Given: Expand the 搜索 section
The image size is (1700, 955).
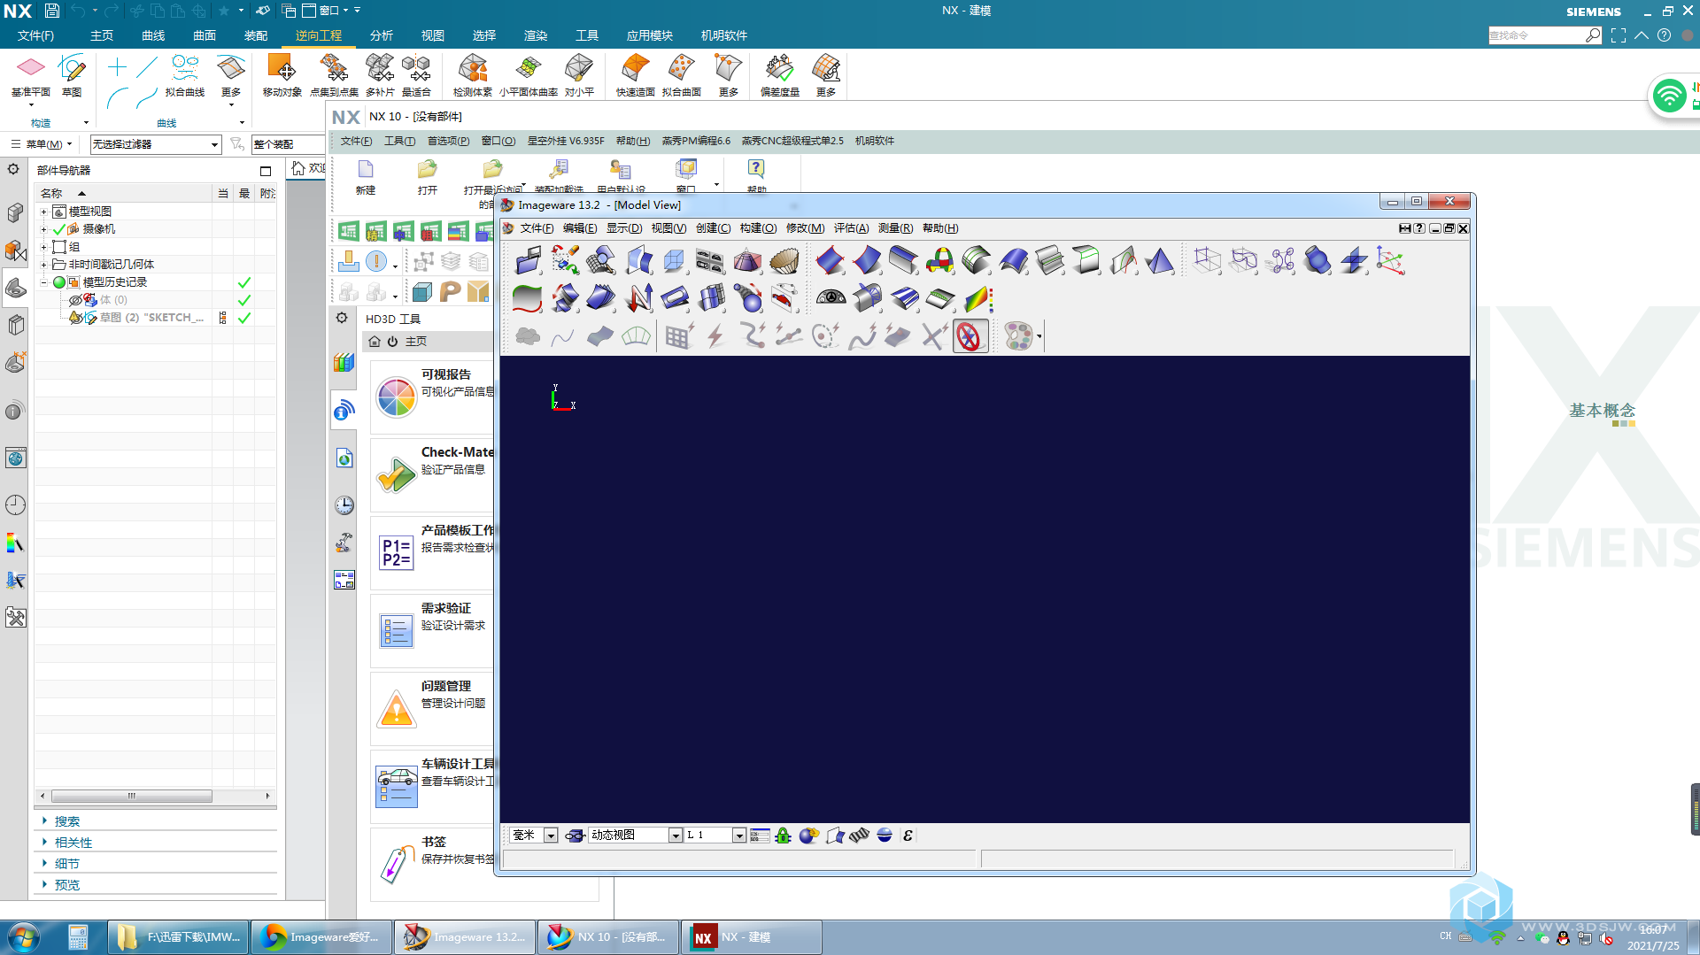Looking at the screenshot, I should click(x=44, y=821).
